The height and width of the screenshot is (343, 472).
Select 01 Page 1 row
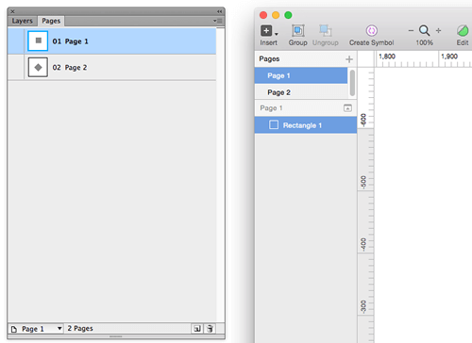pyautogui.click(x=112, y=41)
